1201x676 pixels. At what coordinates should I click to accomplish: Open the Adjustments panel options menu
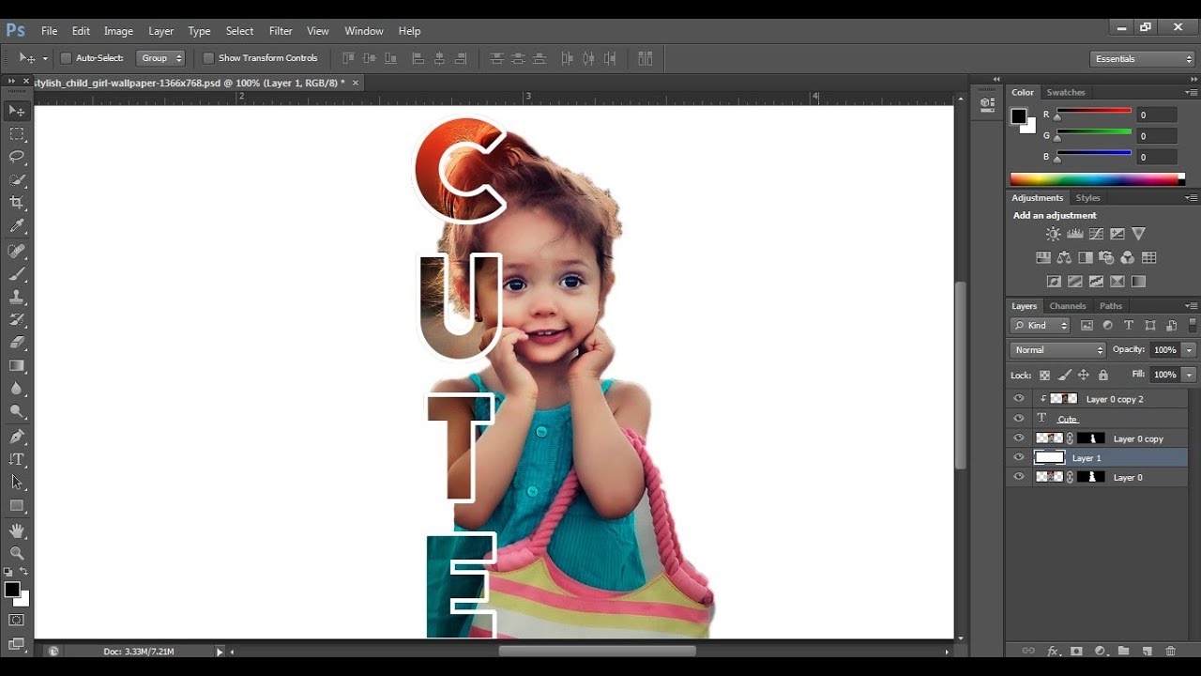(x=1191, y=198)
